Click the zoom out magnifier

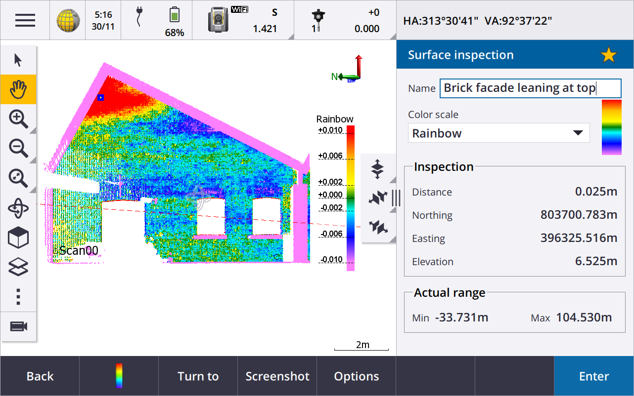tap(18, 148)
